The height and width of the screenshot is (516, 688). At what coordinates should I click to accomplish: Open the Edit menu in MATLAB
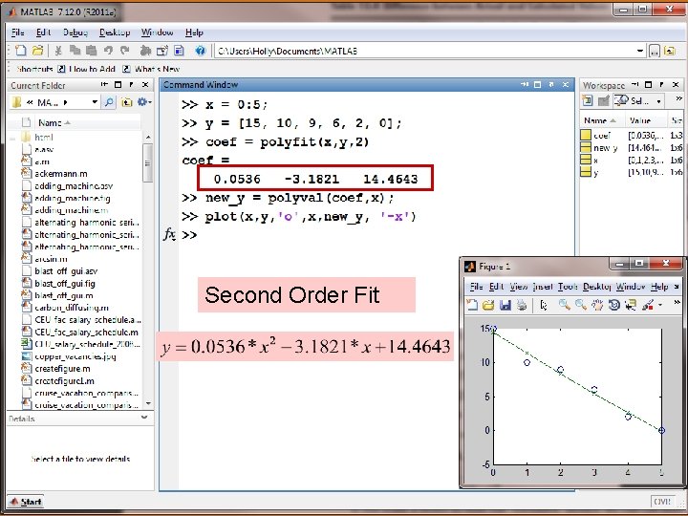pos(43,32)
